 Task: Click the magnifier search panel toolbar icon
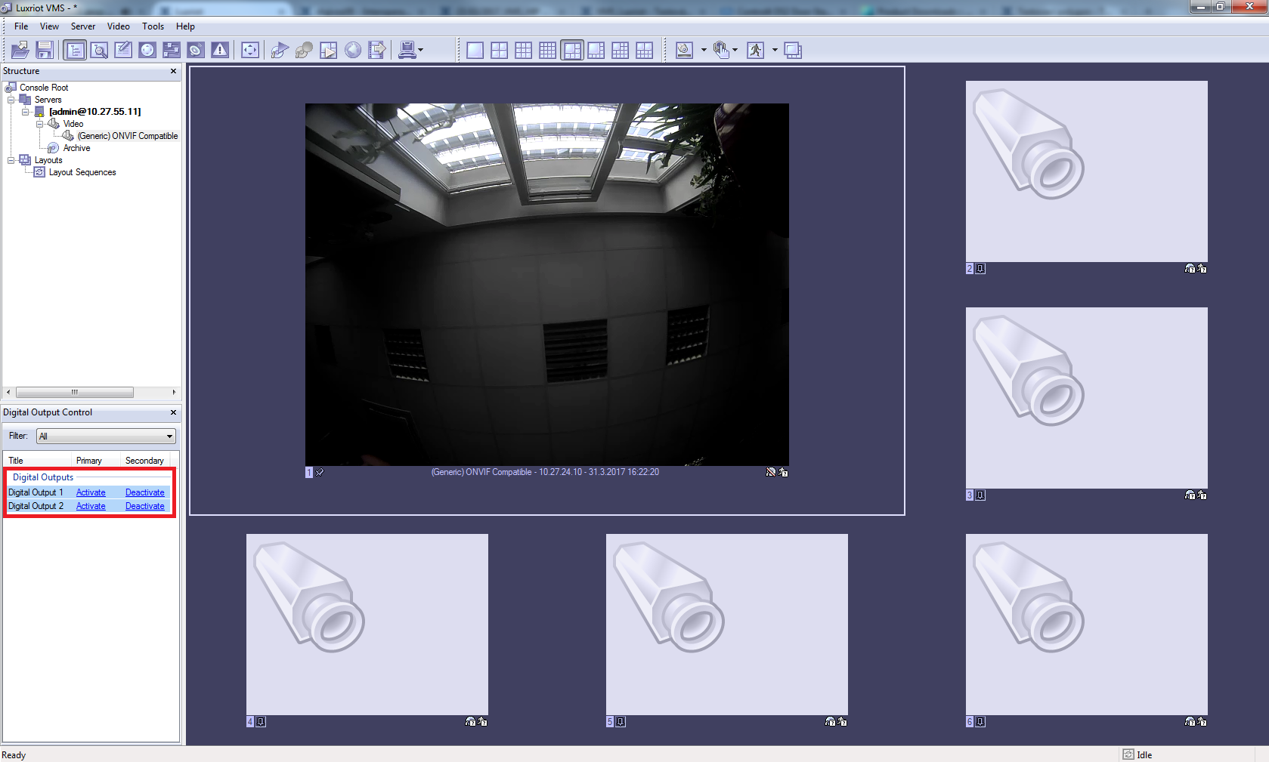[x=99, y=50]
